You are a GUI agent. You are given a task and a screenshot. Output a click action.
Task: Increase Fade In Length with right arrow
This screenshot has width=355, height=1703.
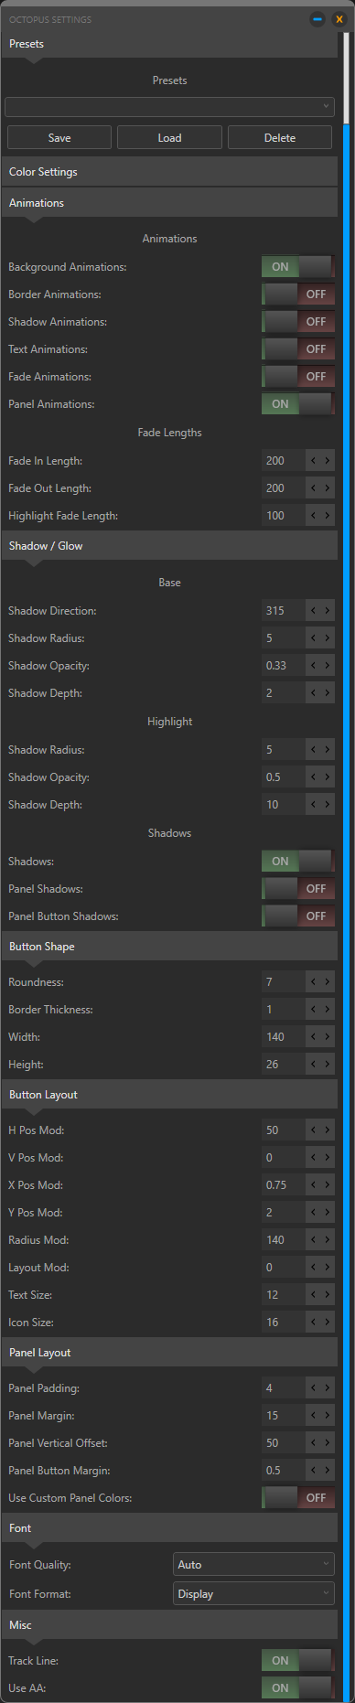point(328,461)
